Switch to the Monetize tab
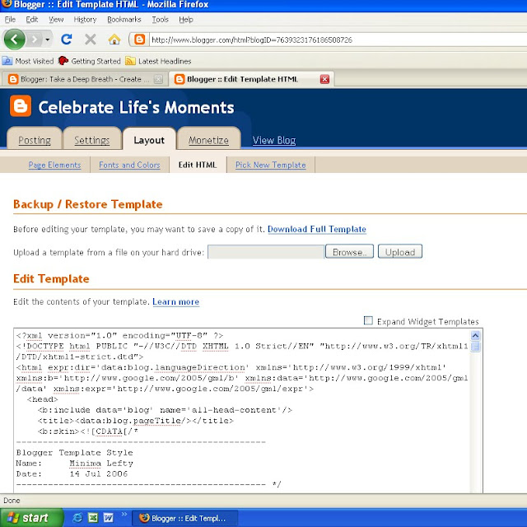 pos(208,139)
